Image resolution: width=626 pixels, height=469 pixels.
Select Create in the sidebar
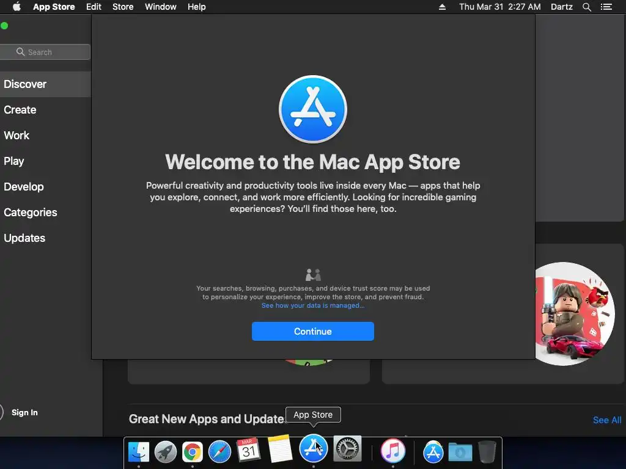click(x=45, y=110)
